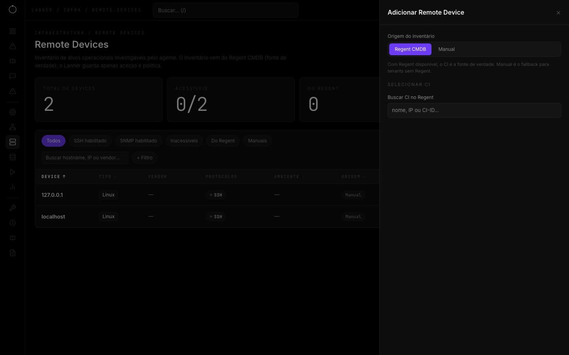Click the document page icon in sidebar

[x=13, y=253]
